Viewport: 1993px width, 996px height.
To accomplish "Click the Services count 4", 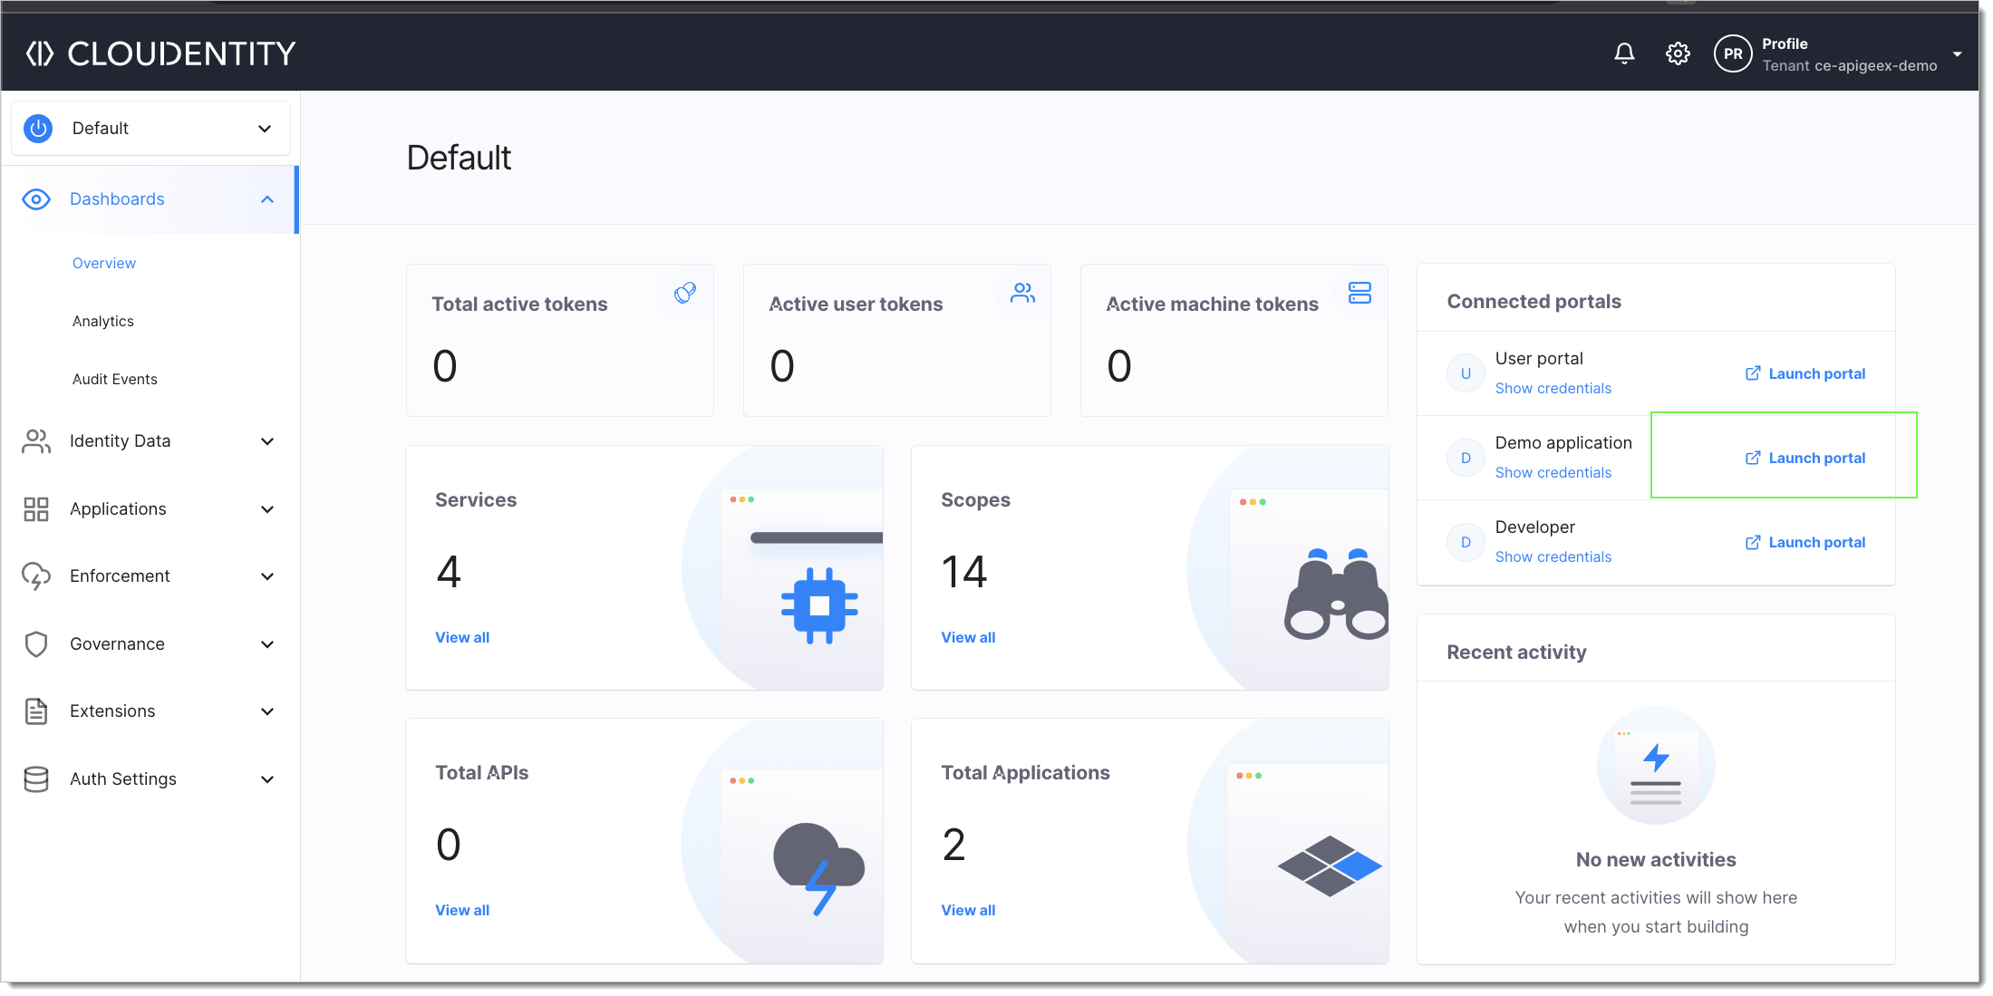I will point(449,572).
